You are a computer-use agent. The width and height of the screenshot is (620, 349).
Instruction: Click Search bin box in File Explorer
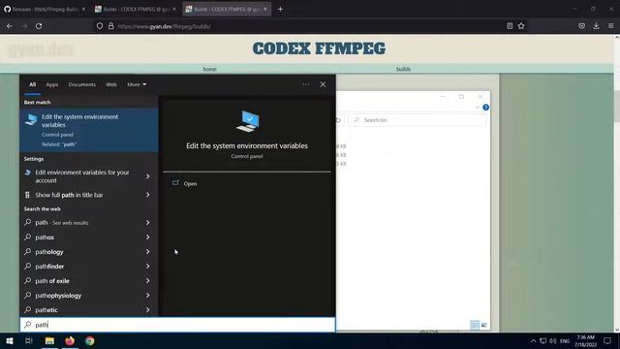(x=418, y=120)
